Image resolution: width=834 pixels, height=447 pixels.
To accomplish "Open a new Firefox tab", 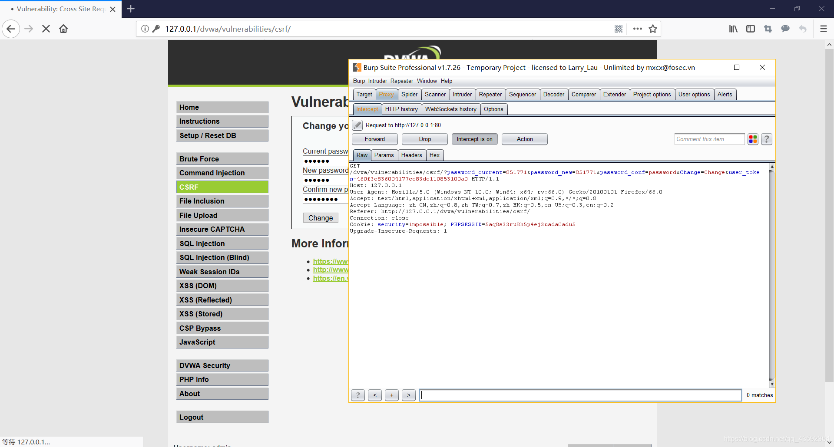I will coord(131,9).
